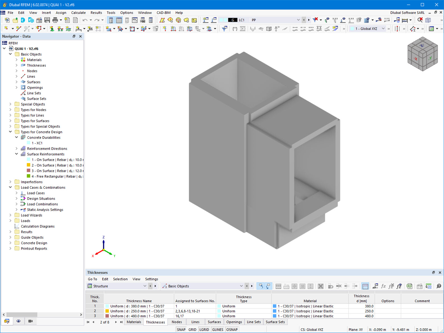Open the LC1 load case dropdown

click(299, 20)
